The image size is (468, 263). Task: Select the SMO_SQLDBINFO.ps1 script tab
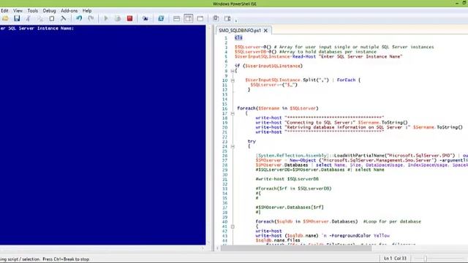pos(240,31)
